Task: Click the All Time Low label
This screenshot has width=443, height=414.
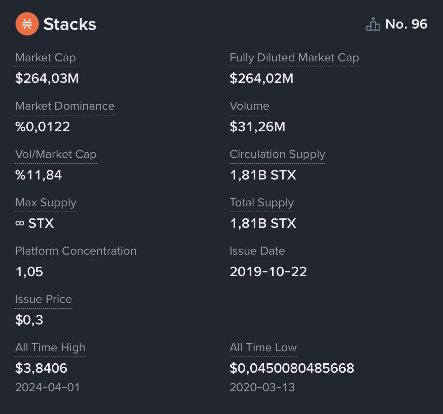Action: click(263, 348)
